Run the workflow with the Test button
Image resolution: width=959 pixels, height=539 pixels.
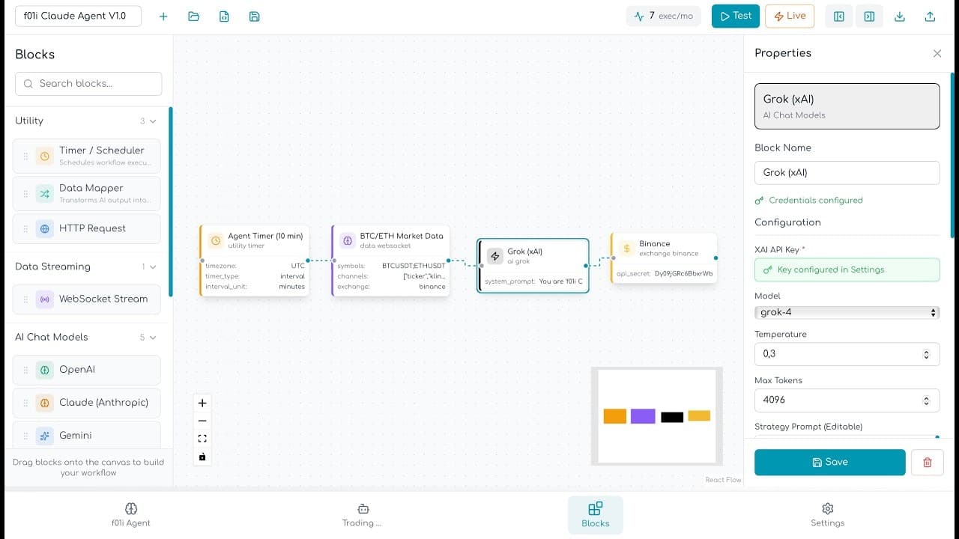tap(735, 16)
